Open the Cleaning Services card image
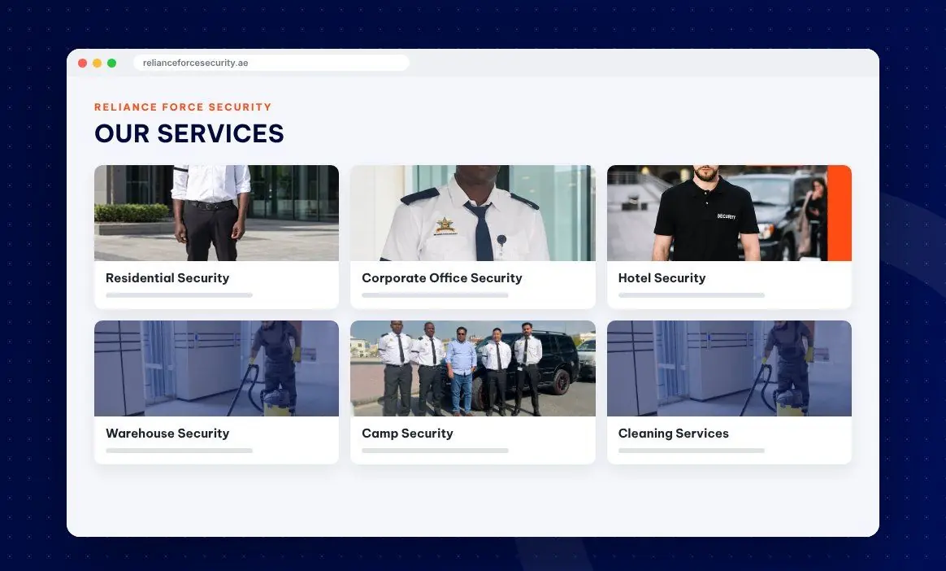 729,368
